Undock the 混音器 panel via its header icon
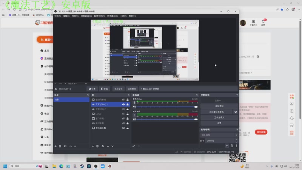The image size is (302, 170). point(197,95)
